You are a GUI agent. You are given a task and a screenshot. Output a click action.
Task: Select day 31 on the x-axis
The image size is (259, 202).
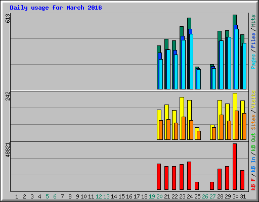pos(243,196)
